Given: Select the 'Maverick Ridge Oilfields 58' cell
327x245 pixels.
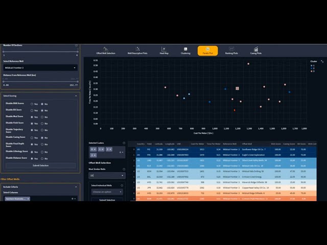Looking at the screenshot, I should click(x=254, y=182).
